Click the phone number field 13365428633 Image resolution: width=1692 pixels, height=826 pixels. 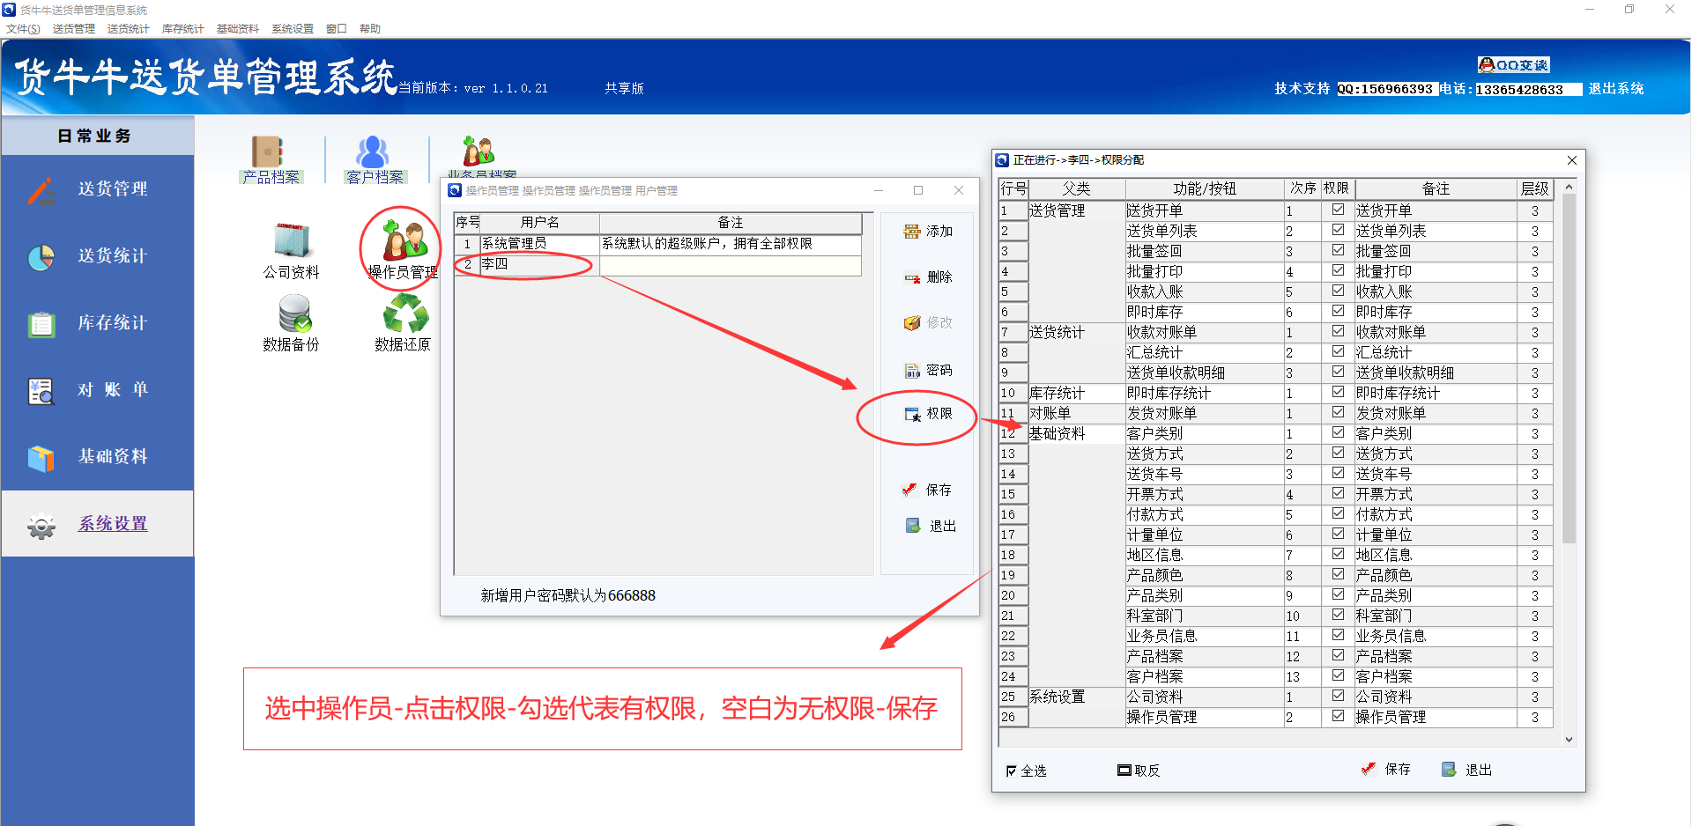click(1529, 90)
